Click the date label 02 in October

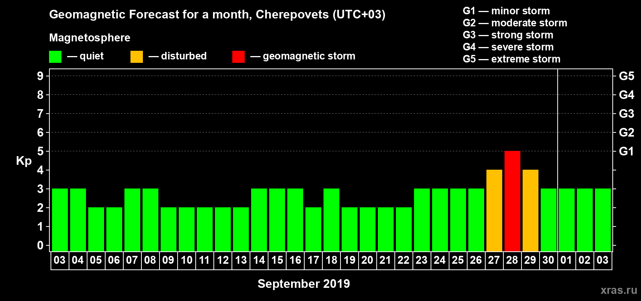click(x=584, y=260)
